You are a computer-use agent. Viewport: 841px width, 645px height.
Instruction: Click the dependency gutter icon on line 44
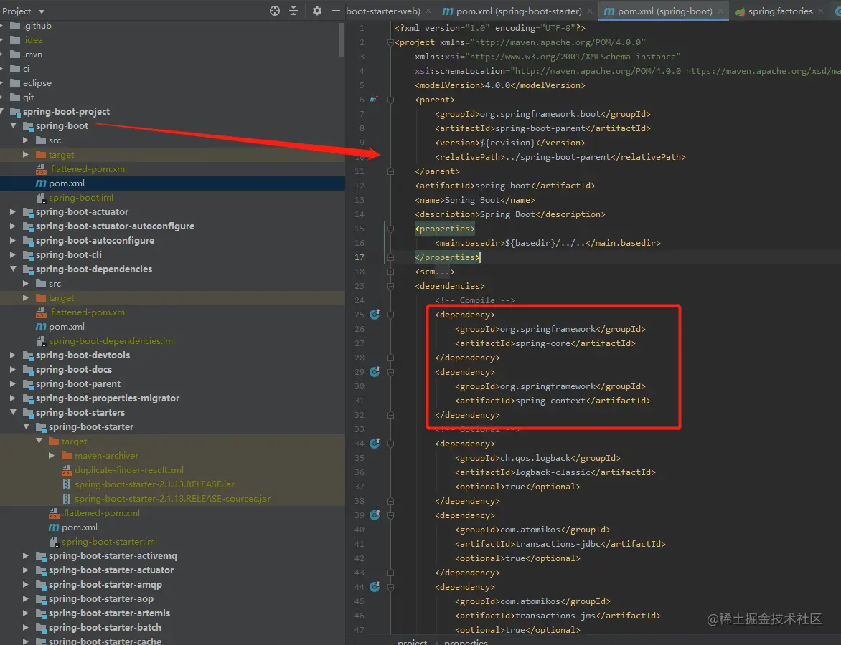point(375,587)
